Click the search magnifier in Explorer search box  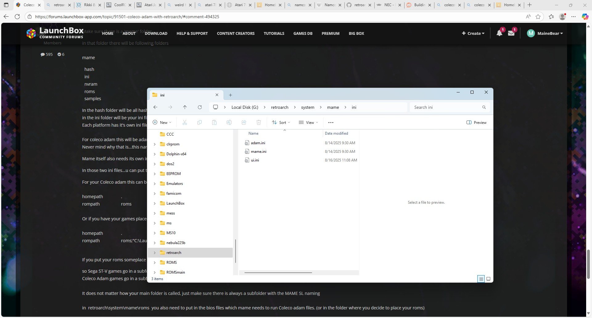tap(484, 107)
